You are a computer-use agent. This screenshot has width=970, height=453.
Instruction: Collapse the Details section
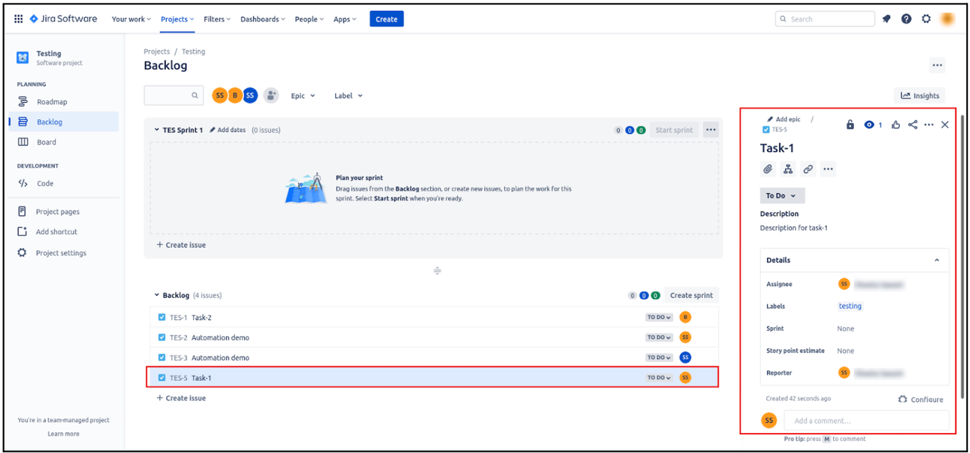[937, 260]
